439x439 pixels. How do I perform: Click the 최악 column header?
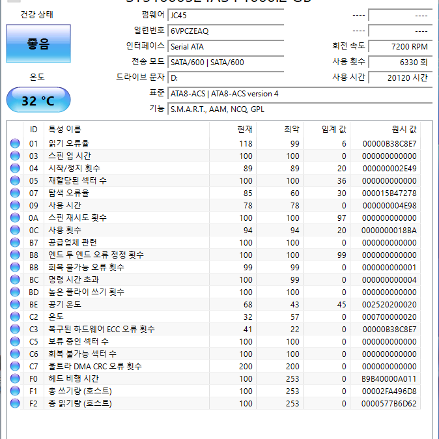point(279,130)
